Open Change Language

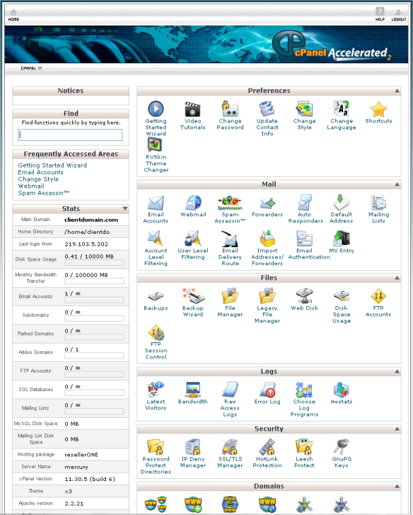[341, 109]
